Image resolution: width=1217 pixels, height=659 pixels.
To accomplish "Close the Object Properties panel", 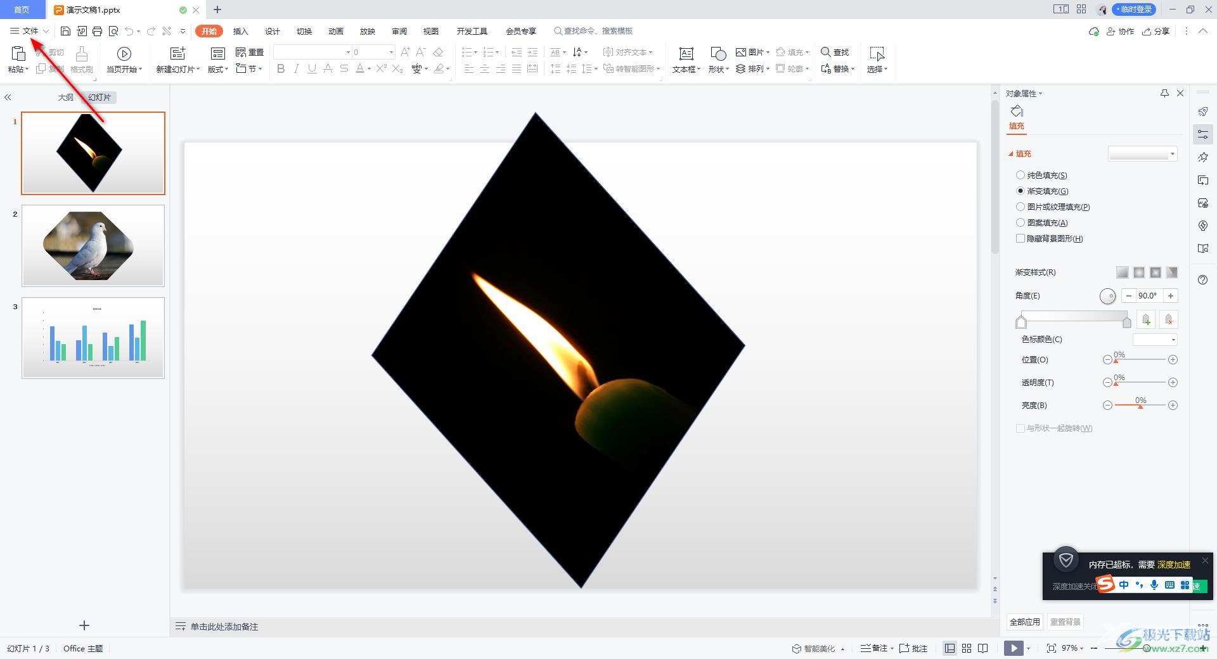I will click(1180, 93).
